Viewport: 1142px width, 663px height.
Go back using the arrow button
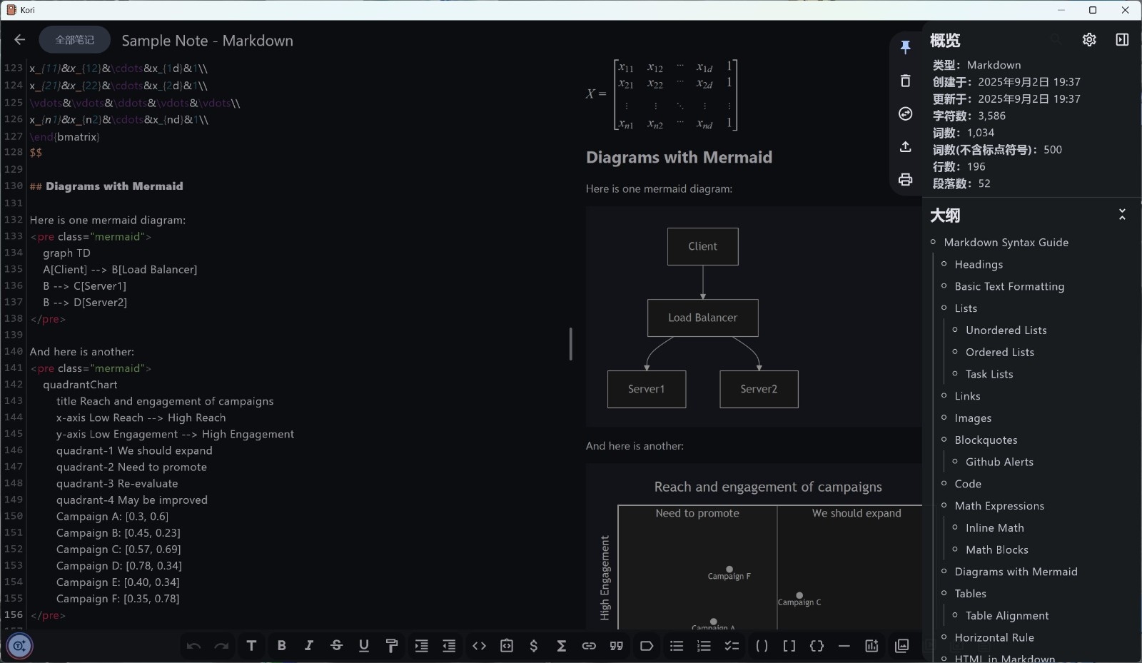(20, 40)
